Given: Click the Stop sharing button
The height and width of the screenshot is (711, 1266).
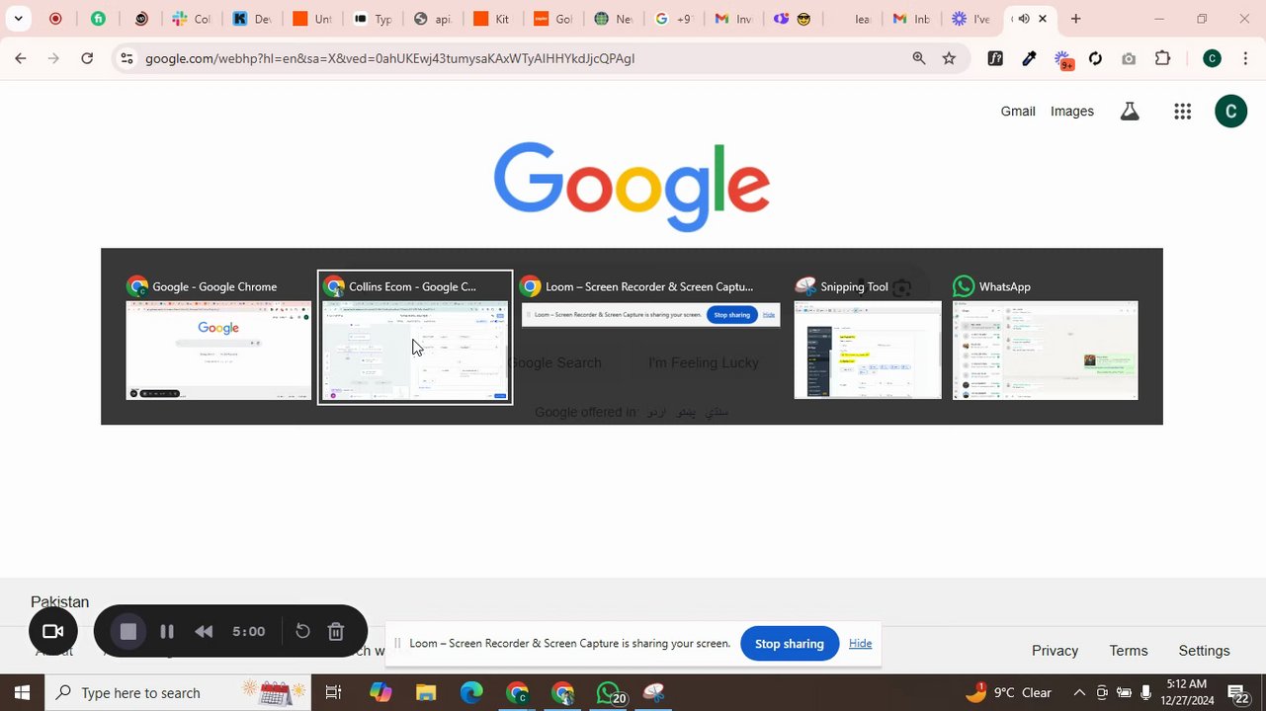Looking at the screenshot, I should pyautogui.click(x=790, y=644).
